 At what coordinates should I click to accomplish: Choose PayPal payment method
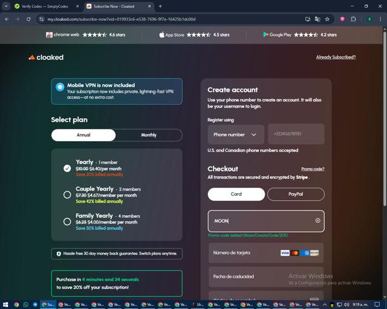[x=296, y=194]
